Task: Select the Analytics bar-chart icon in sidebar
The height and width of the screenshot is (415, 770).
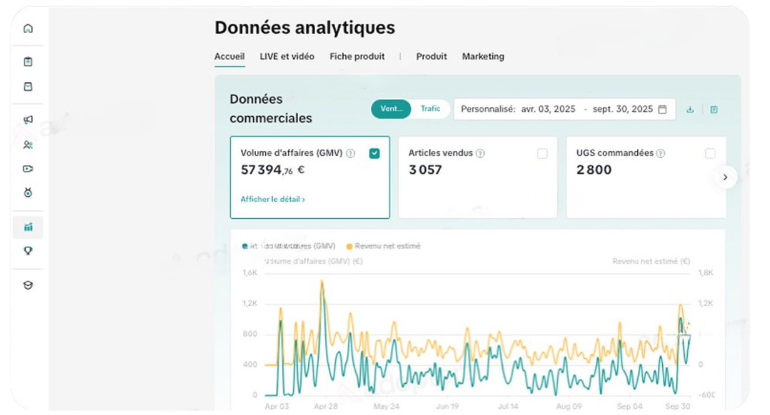Action: click(x=28, y=226)
